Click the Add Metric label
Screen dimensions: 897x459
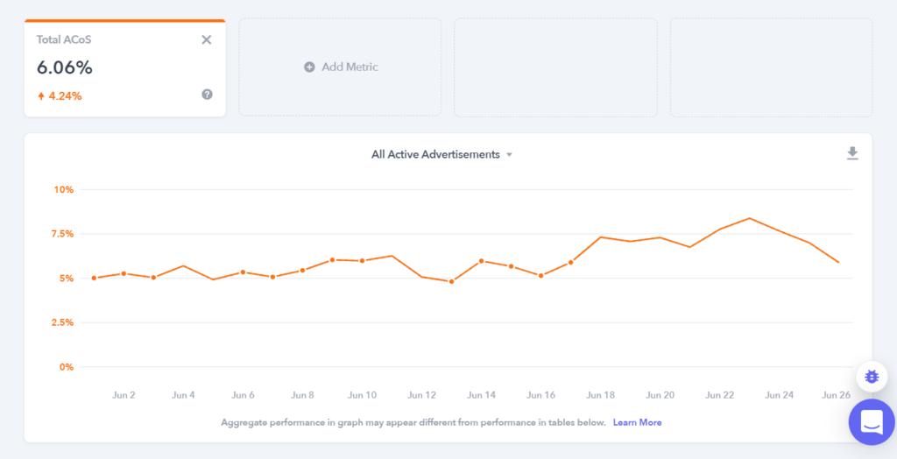(x=350, y=67)
